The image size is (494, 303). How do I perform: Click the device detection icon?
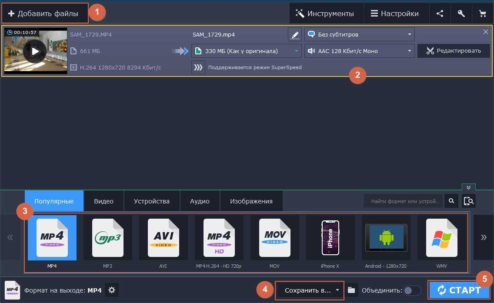(469, 201)
